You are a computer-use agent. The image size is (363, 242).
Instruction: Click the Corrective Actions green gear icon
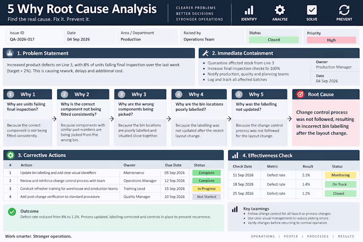pyautogui.click(x=10, y=155)
